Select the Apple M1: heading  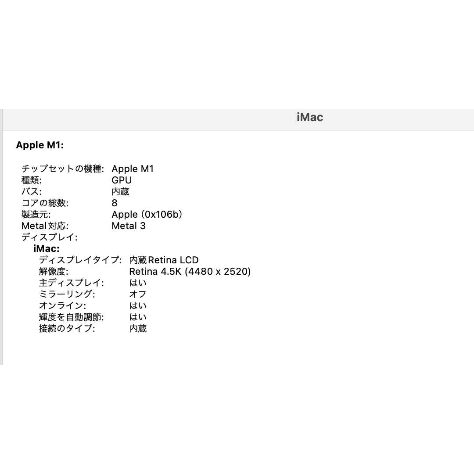point(40,145)
